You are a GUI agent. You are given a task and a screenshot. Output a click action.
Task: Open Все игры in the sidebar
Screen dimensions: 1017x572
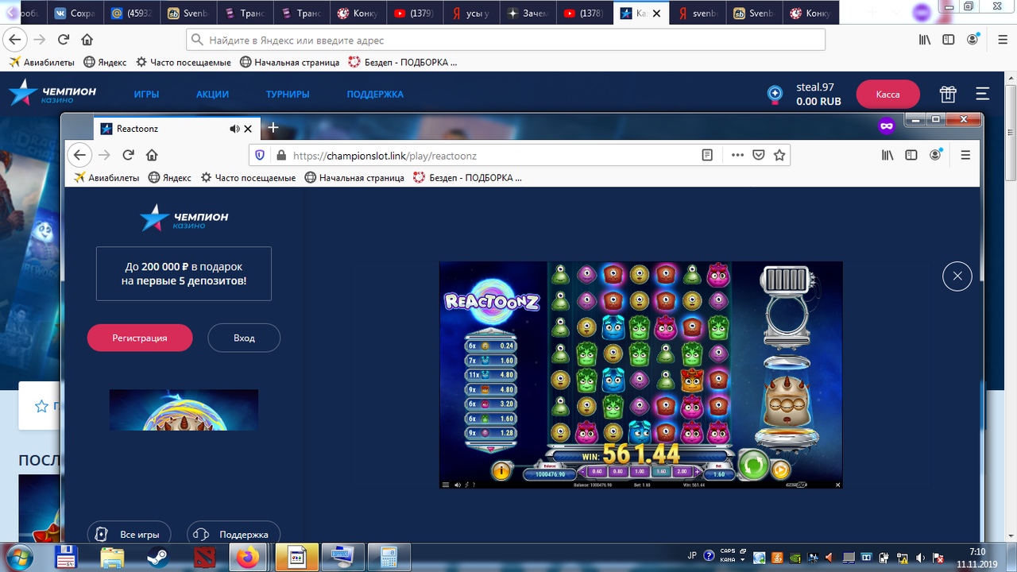130,534
